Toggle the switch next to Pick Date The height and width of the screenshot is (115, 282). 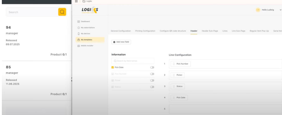point(152,67)
